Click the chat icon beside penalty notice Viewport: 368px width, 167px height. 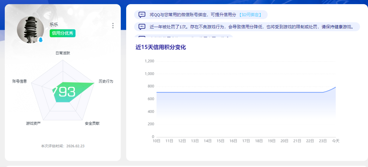(142, 27)
